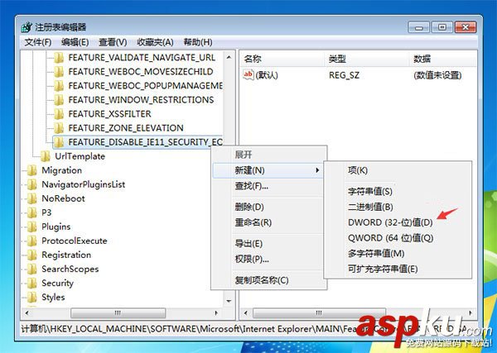Click the tree pane scroll left arrow
The width and height of the screenshot is (497, 353).
(27, 313)
